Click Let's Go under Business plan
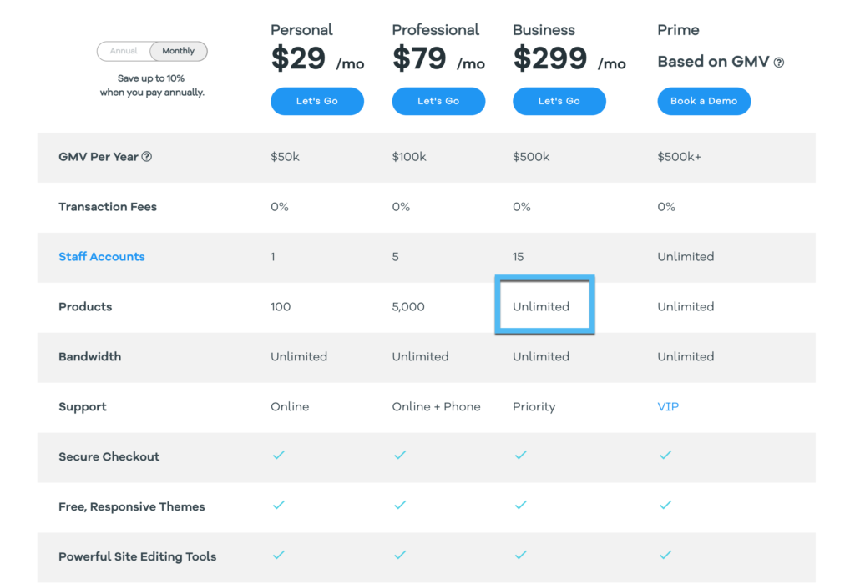 coord(559,101)
